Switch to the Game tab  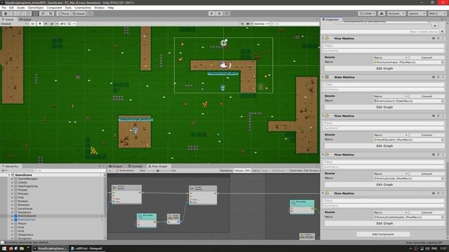pos(25,20)
